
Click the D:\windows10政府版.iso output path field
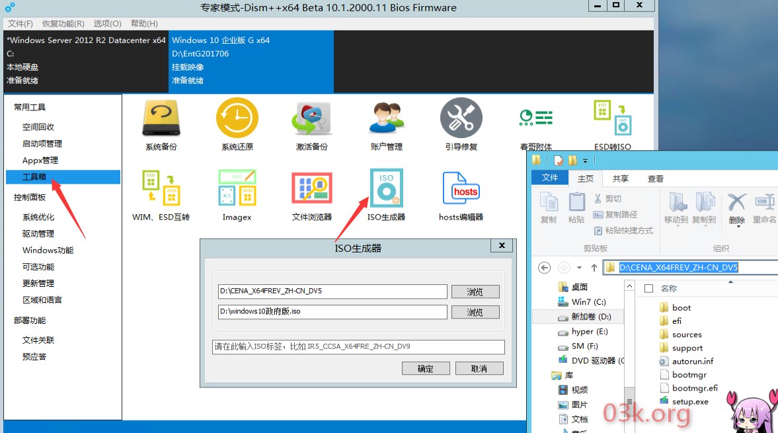tap(332, 311)
